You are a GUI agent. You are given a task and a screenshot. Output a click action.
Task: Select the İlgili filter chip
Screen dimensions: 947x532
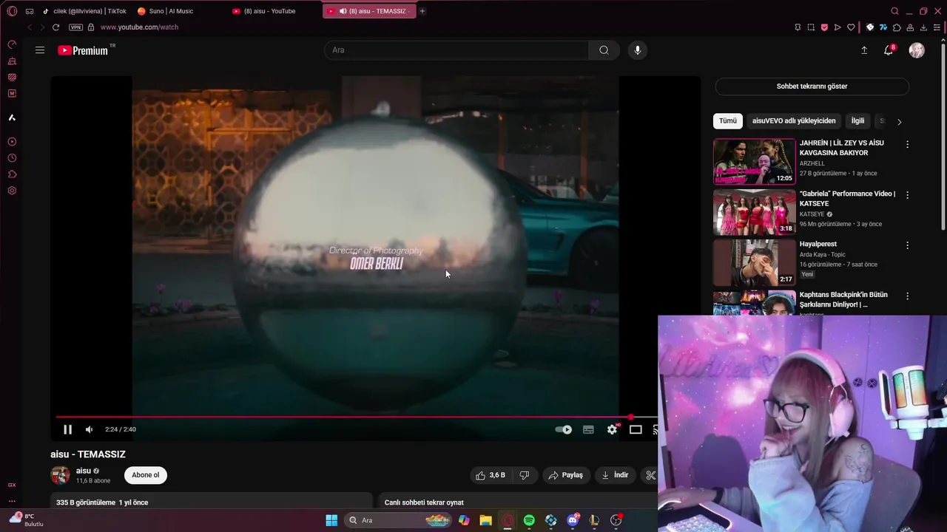coord(857,121)
